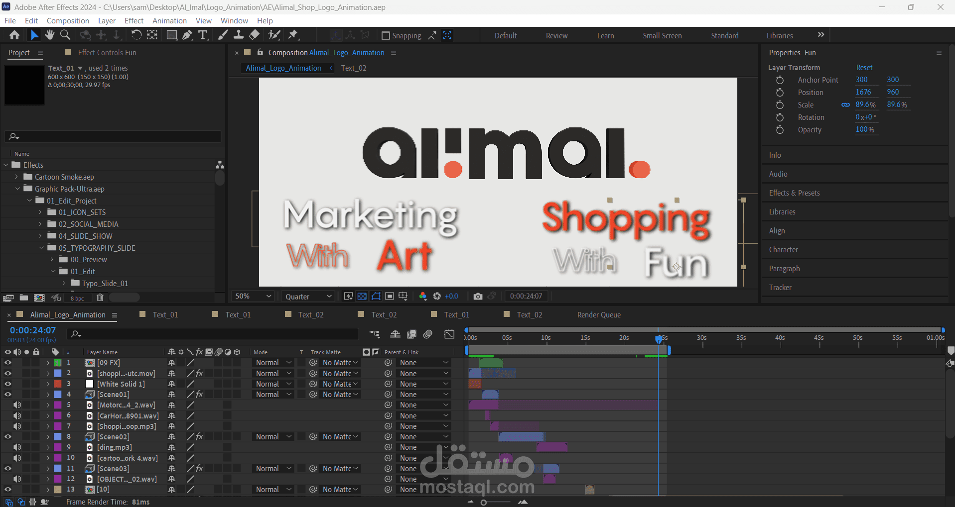Click the Position stopwatch in Properties
This screenshot has width=955, height=507.
point(780,93)
